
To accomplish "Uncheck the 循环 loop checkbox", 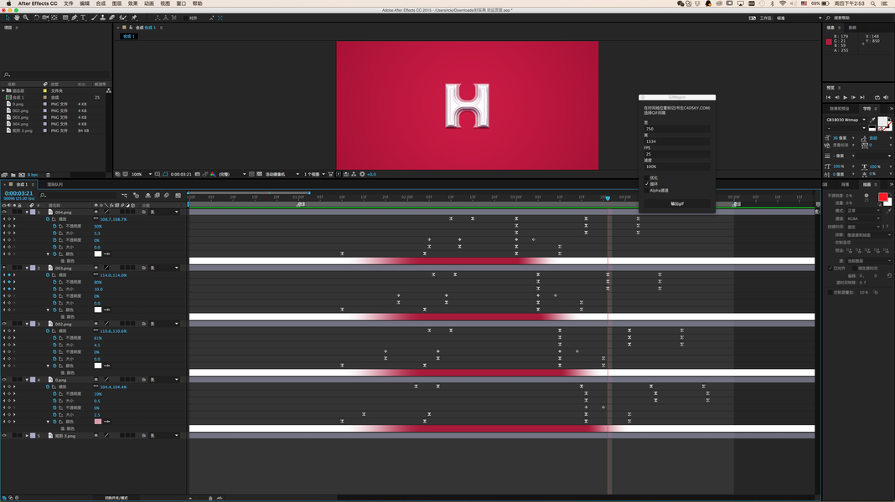I will [x=647, y=184].
